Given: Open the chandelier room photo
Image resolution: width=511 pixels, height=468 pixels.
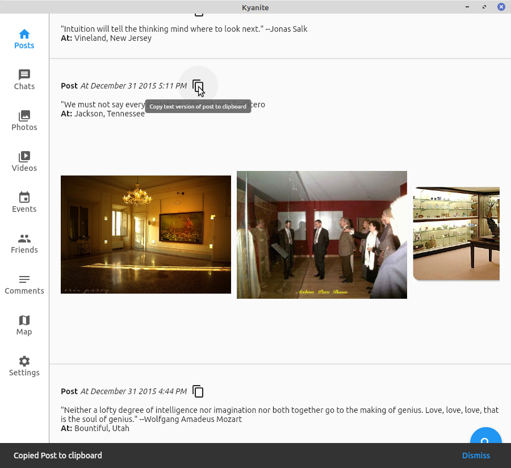Looking at the screenshot, I should 146,235.
